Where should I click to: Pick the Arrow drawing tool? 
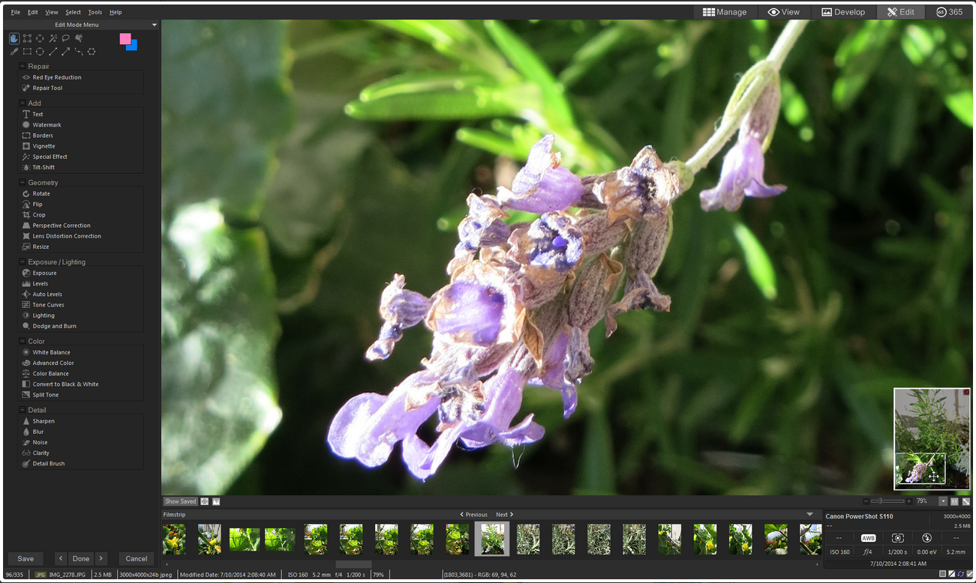click(x=66, y=52)
